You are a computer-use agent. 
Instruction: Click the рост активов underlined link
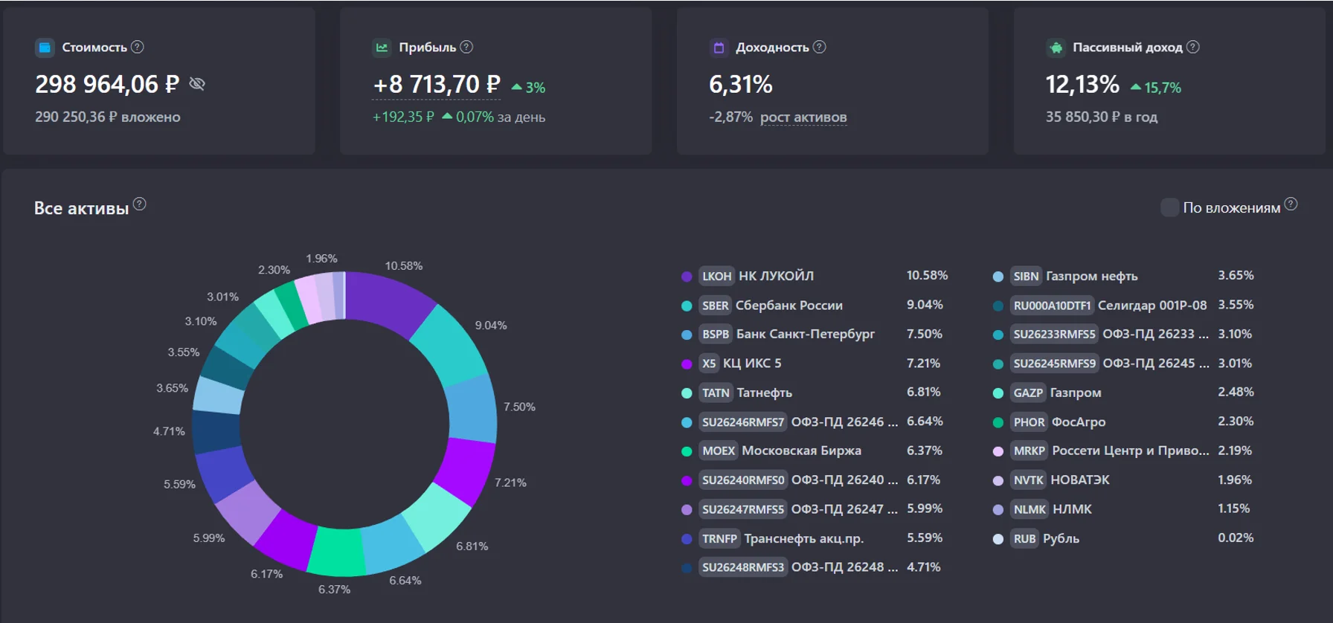803,117
